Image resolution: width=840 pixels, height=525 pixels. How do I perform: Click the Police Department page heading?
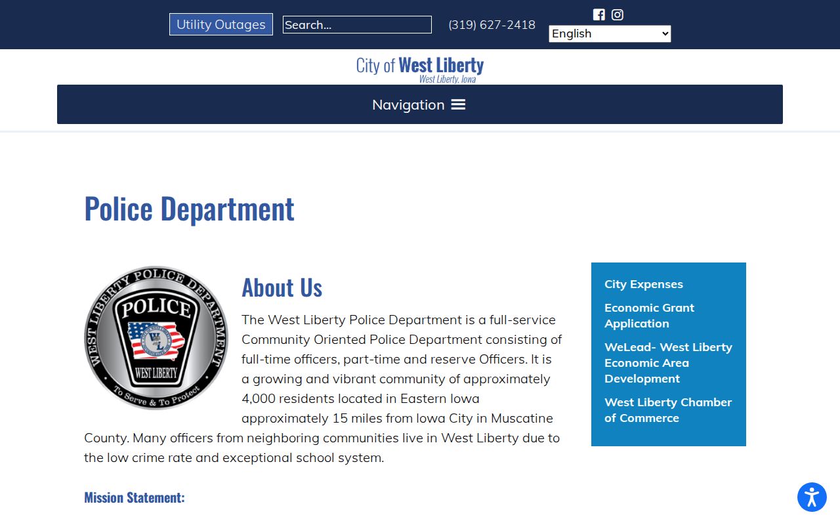pyautogui.click(x=189, y=209)
